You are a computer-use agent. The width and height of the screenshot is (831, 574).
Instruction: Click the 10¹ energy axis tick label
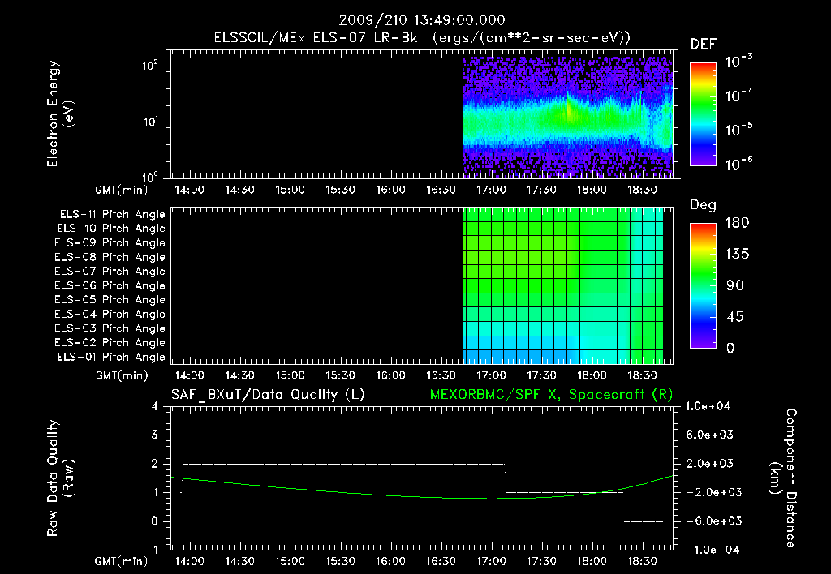click(150, 122)
